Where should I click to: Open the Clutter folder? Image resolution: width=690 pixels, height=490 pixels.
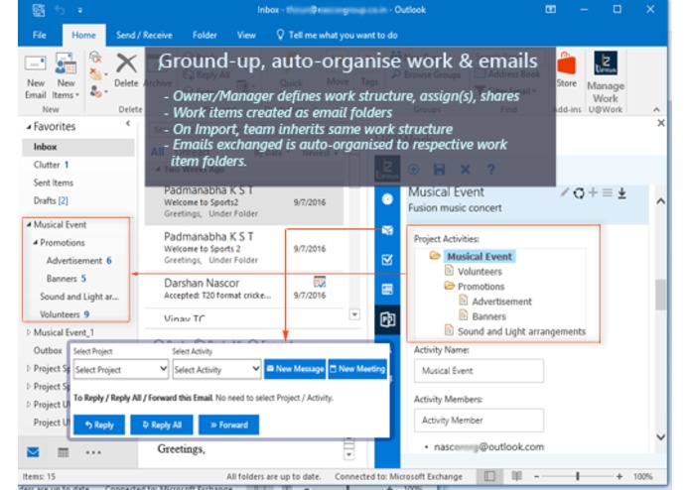[x=51, y=165]
